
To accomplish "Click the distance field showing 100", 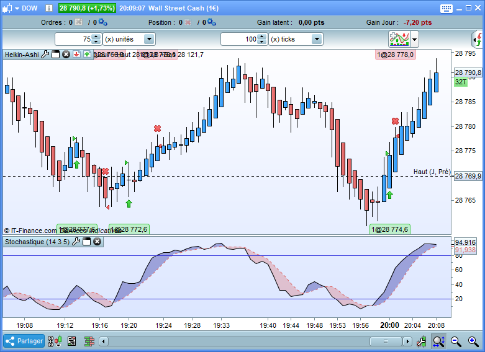I will (239, 39).
